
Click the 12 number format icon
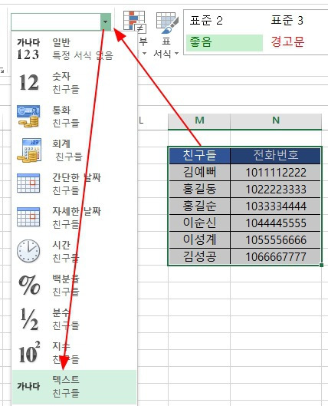click(x=29, y=83)
